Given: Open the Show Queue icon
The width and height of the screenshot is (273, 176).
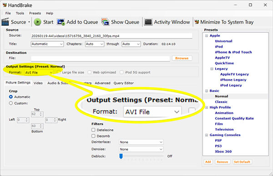Looking at the screenshot, I should coord(106,22).
